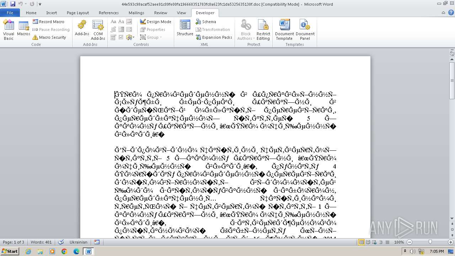Change the Ukrainian language setting
The image size is (455, 256).
(x=78, y=242)
